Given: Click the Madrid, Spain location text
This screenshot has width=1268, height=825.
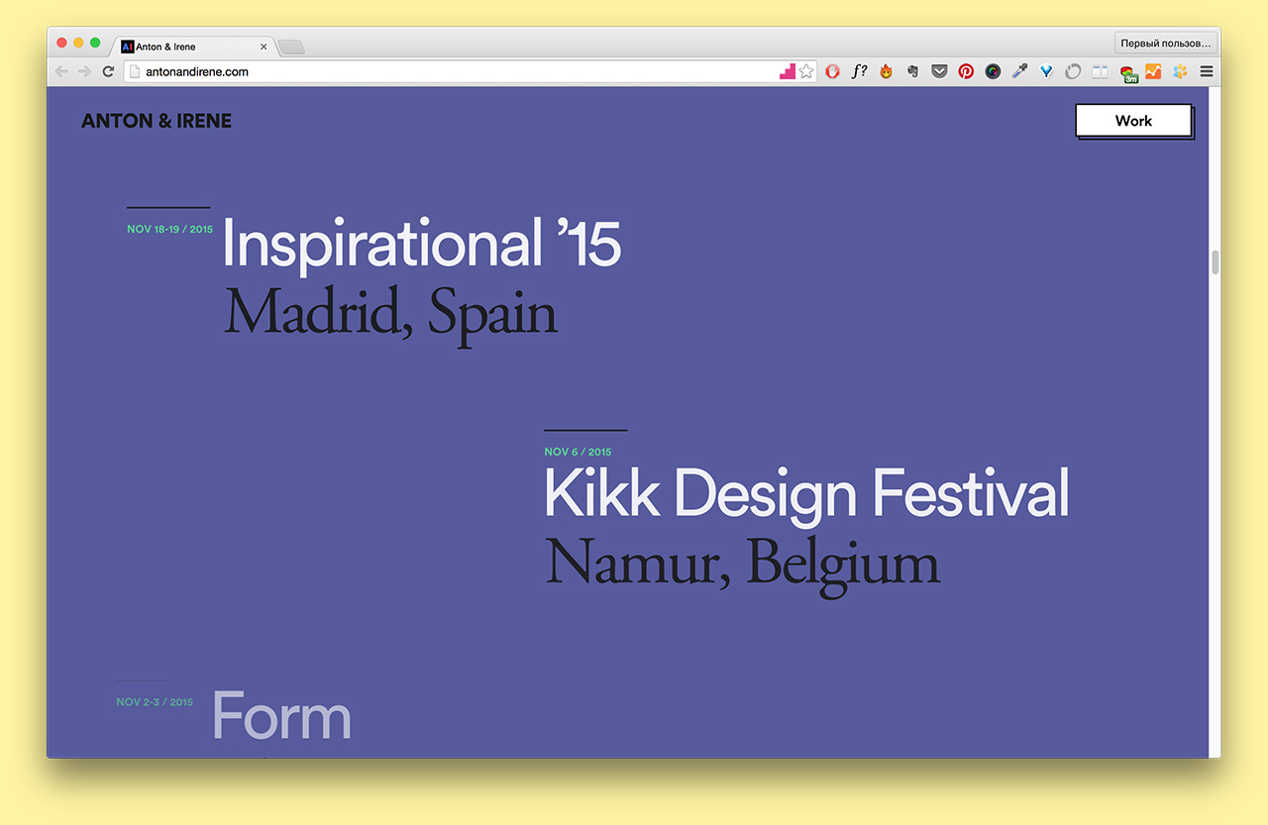Looking at the screenshot, I should pos(390,313).
